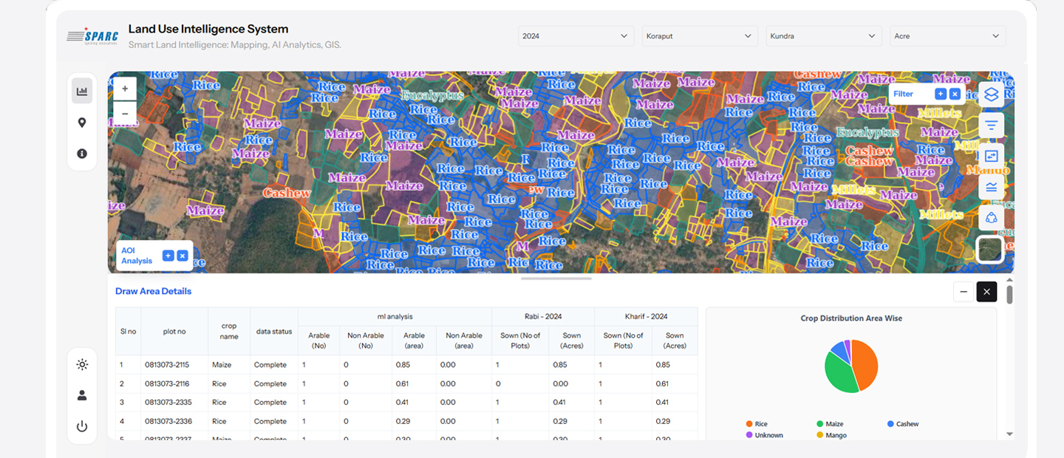Expand the Filter panel with plus

point(940,94)
